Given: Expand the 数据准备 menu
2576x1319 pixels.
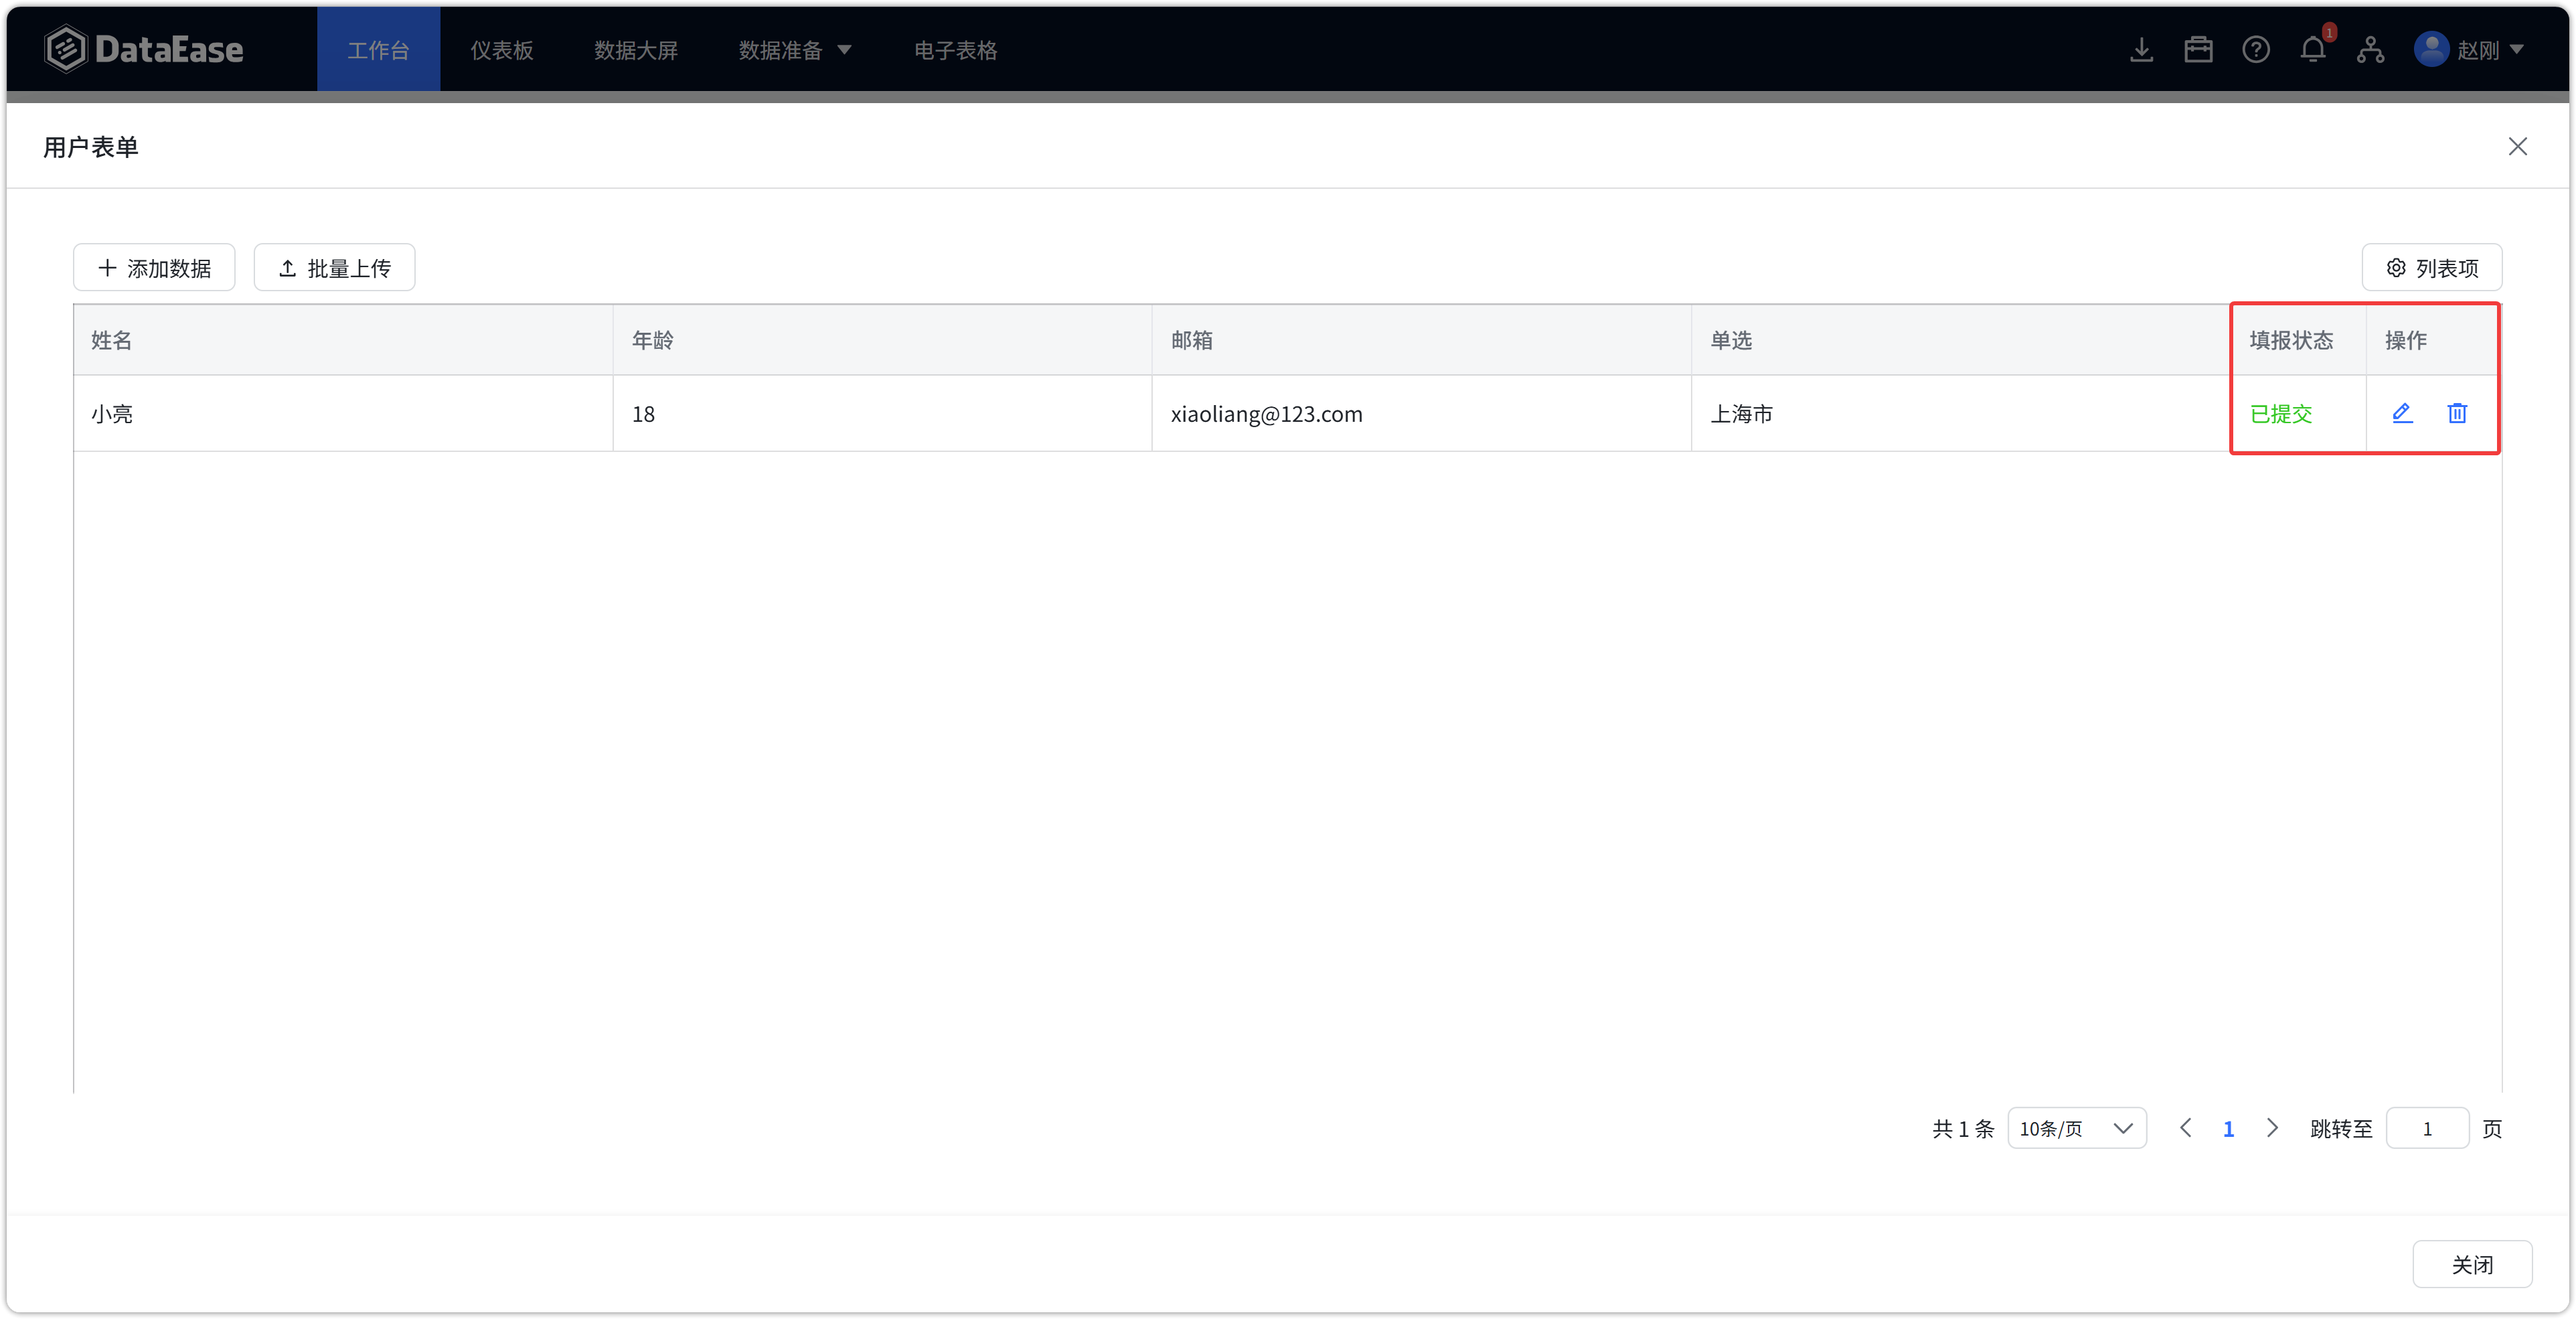Looking at the screenshot, I should click(x=795, y=49).
